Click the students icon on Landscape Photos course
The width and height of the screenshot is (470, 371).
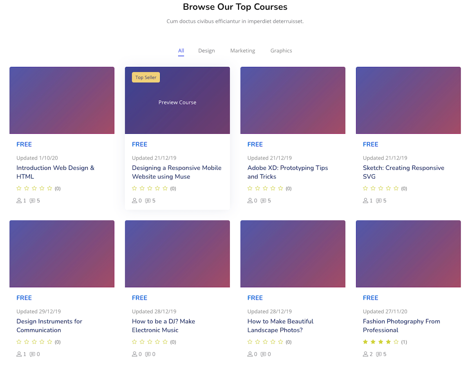click(x=250, y=354)
